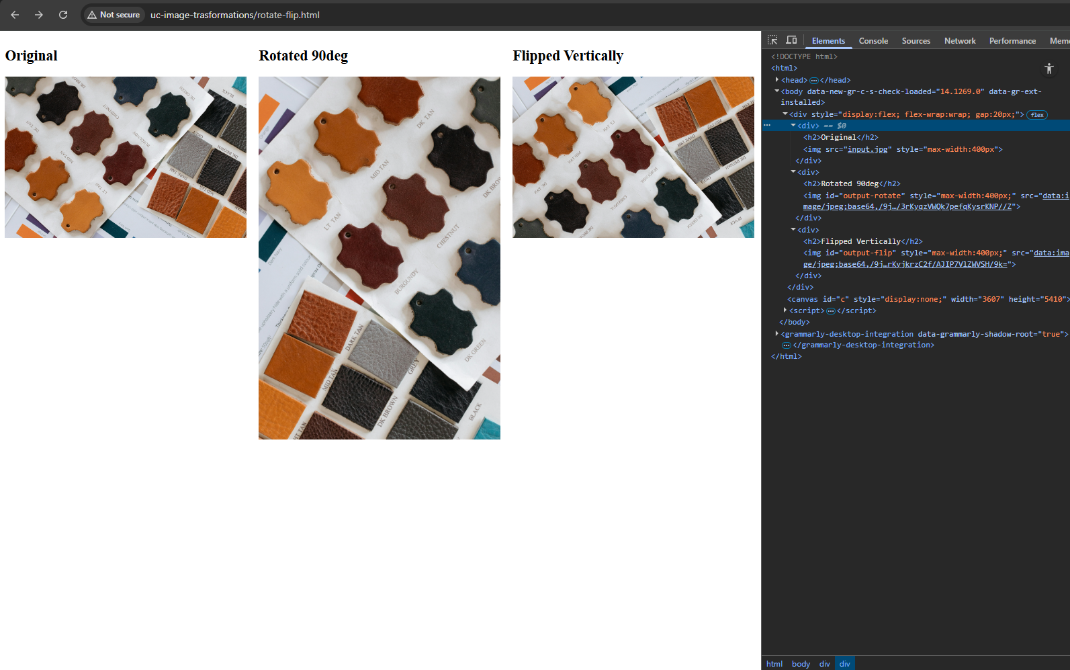This screenshot has width=1070, height=670.
Task: Go forward with the browser forward arrow
Action: (39, 15)
